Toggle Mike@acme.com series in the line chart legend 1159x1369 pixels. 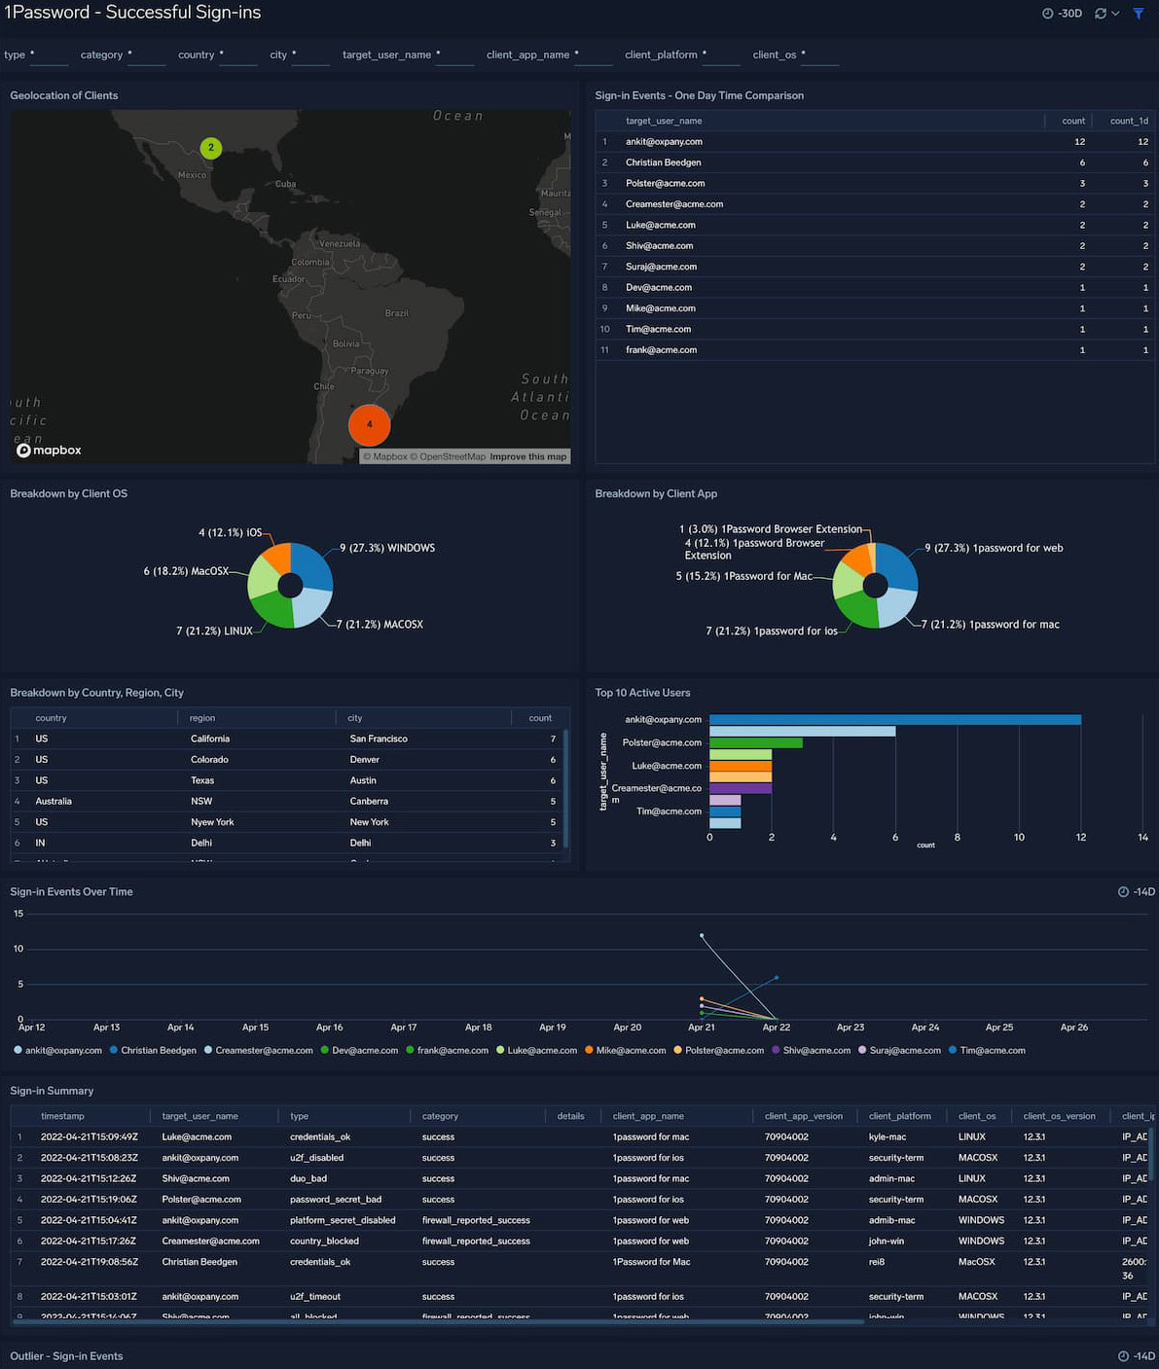(x=625, y=1051)
